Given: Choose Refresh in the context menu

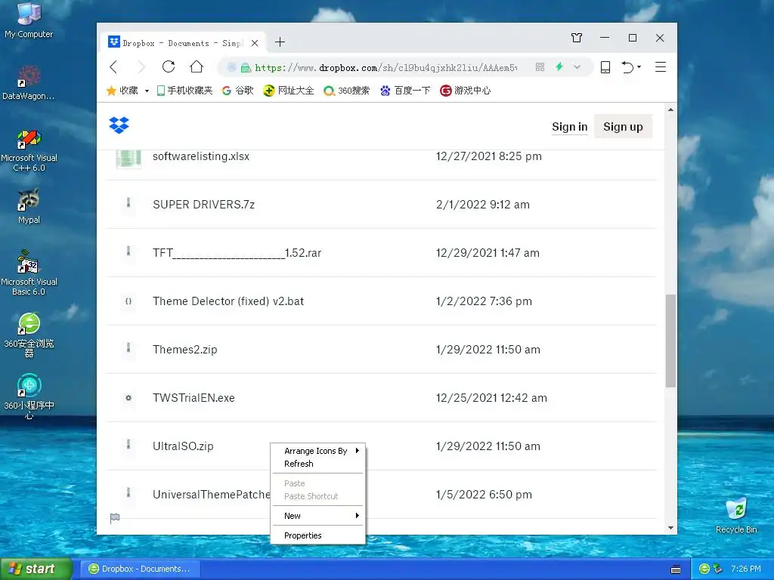Looking at the screenshot, I should (x=318, y=464).
